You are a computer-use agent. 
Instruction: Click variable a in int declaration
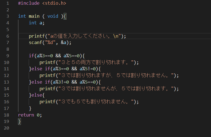[x=41, y=23]
